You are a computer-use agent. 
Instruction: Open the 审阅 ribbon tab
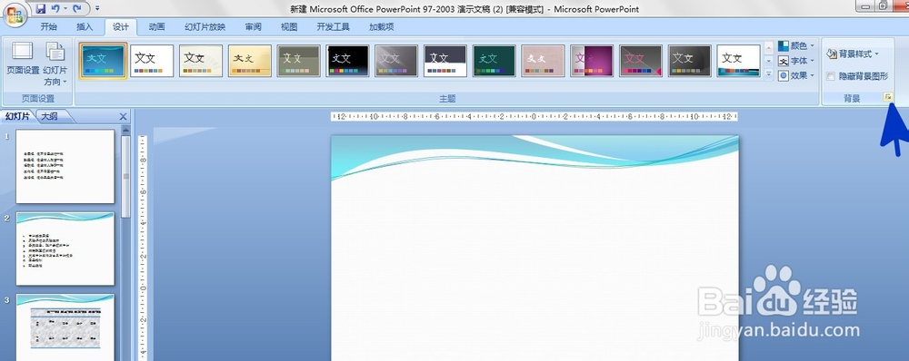tap(254, 26)
